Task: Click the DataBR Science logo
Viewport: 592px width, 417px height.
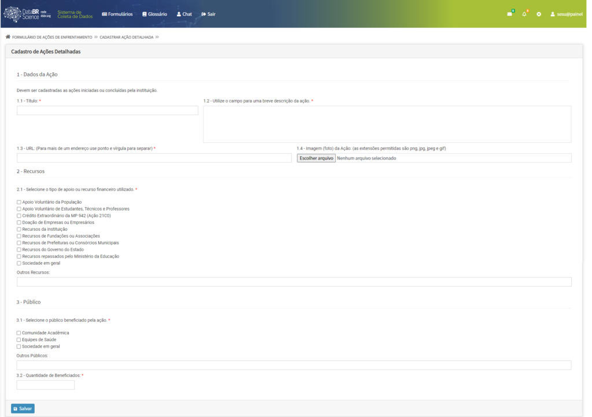Action: (x=28, y=14)
